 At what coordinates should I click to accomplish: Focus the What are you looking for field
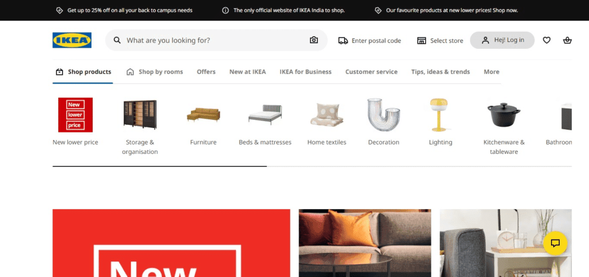(216, 40)
